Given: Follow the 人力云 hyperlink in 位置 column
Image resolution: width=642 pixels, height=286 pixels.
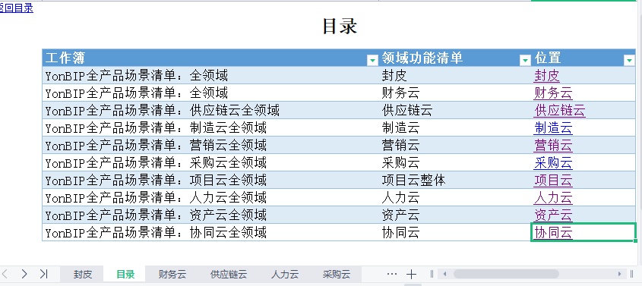Looking at the screenshot, I should pyautogui.click(x=553, y=198).
